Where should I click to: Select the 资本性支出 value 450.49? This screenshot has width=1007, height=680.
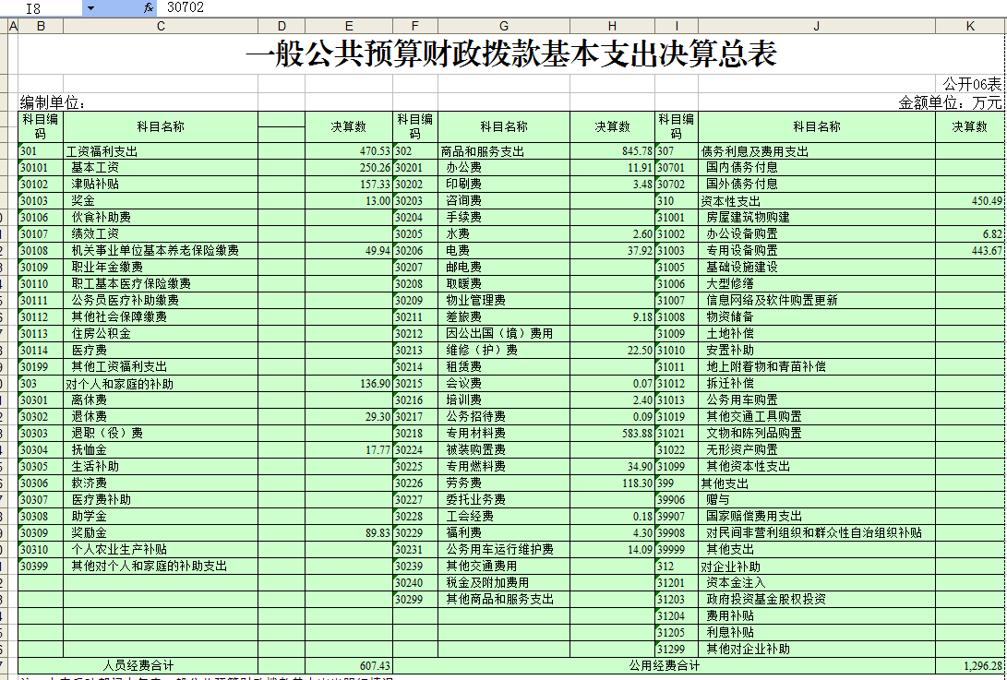point(970,201)
